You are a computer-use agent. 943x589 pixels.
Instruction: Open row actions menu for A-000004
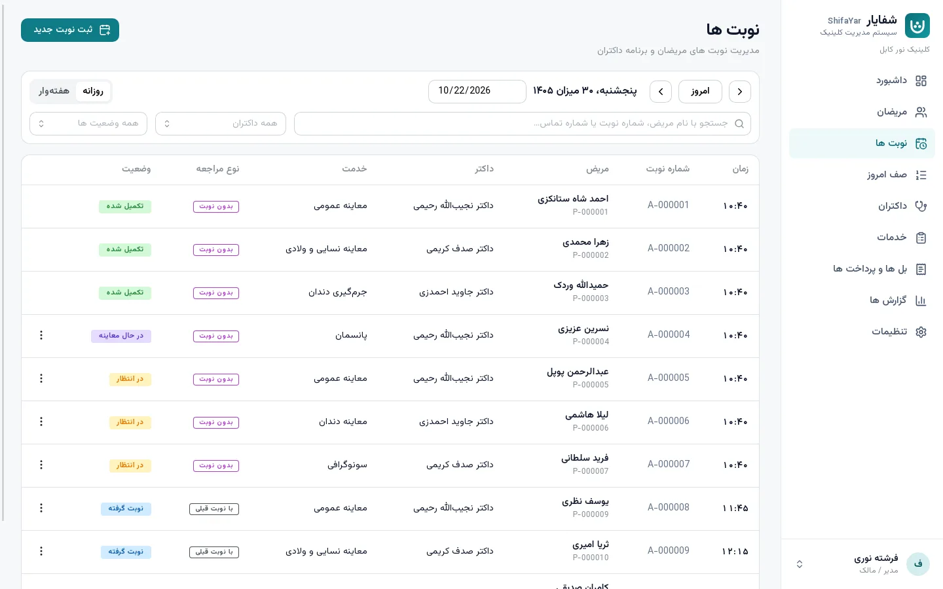click(x=41, y=335)
